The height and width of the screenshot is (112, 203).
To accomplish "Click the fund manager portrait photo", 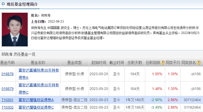I will 15,30.
